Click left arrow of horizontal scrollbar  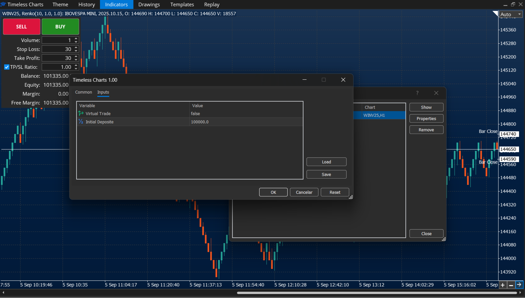click(3, 293)
